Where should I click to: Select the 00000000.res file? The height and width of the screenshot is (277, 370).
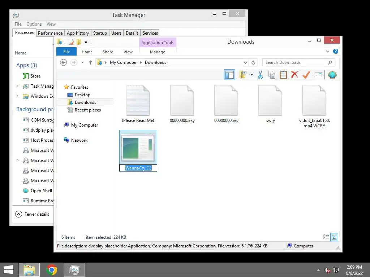(x=226, y=104)
